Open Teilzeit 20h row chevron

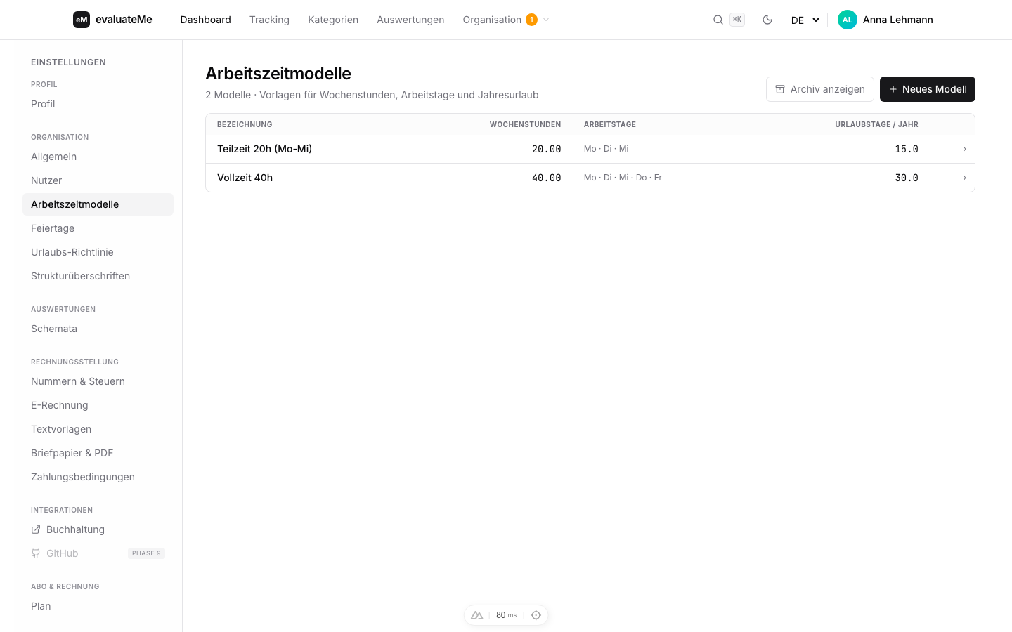(x=964, y=149)
